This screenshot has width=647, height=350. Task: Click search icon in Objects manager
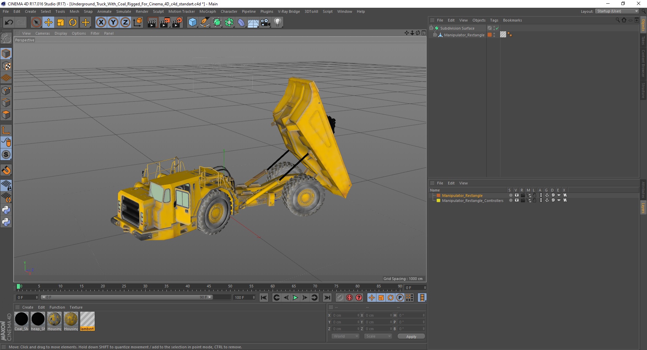pos(617,20)
